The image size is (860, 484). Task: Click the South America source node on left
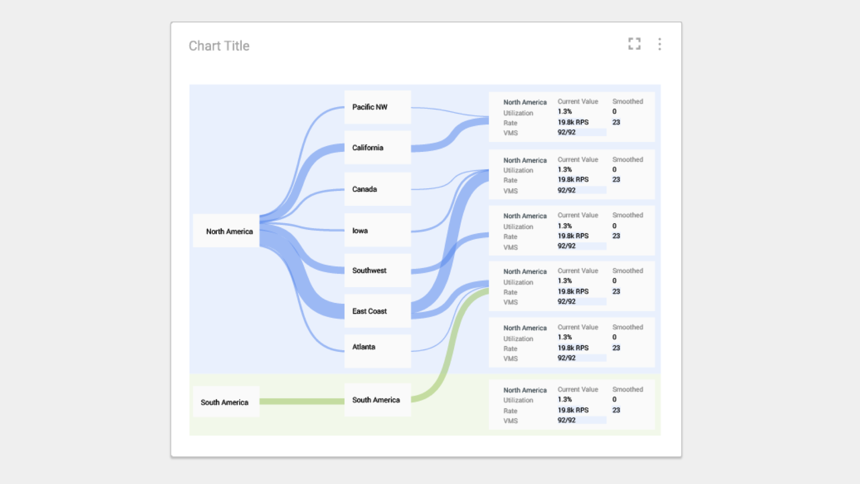point(226,402)
